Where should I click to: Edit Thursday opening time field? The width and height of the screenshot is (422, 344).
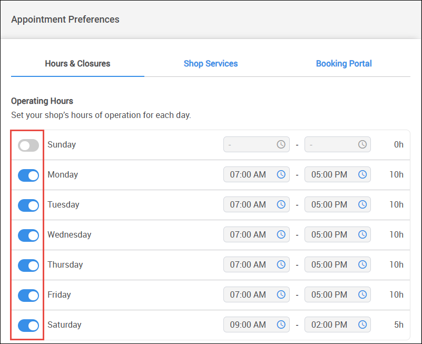coord(257,264)
